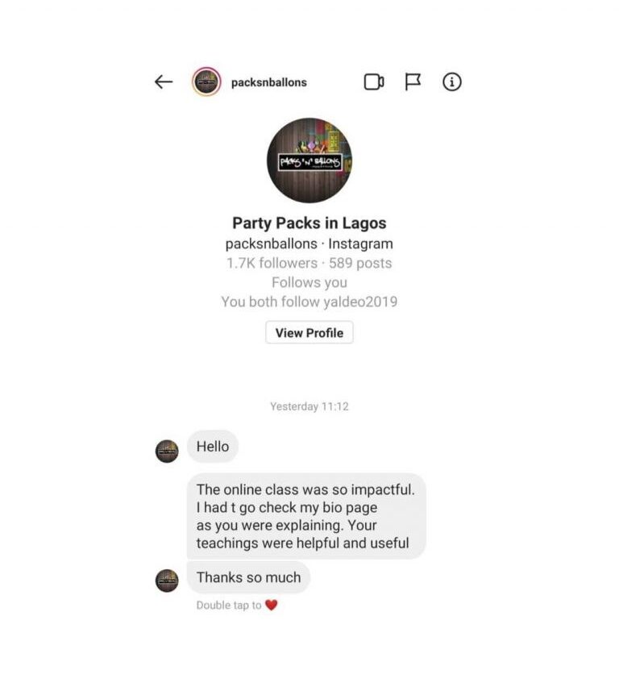Image resolution: width=619 pixels, height=691 pixels.
Task: Click the Yesterday 11:12 timestamp
Action: coord(309,406)
